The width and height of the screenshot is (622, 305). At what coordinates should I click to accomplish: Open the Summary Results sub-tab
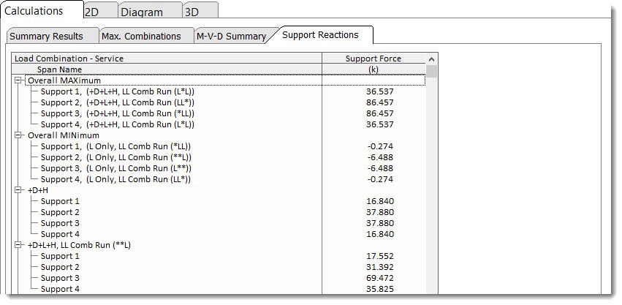point(46,36)
